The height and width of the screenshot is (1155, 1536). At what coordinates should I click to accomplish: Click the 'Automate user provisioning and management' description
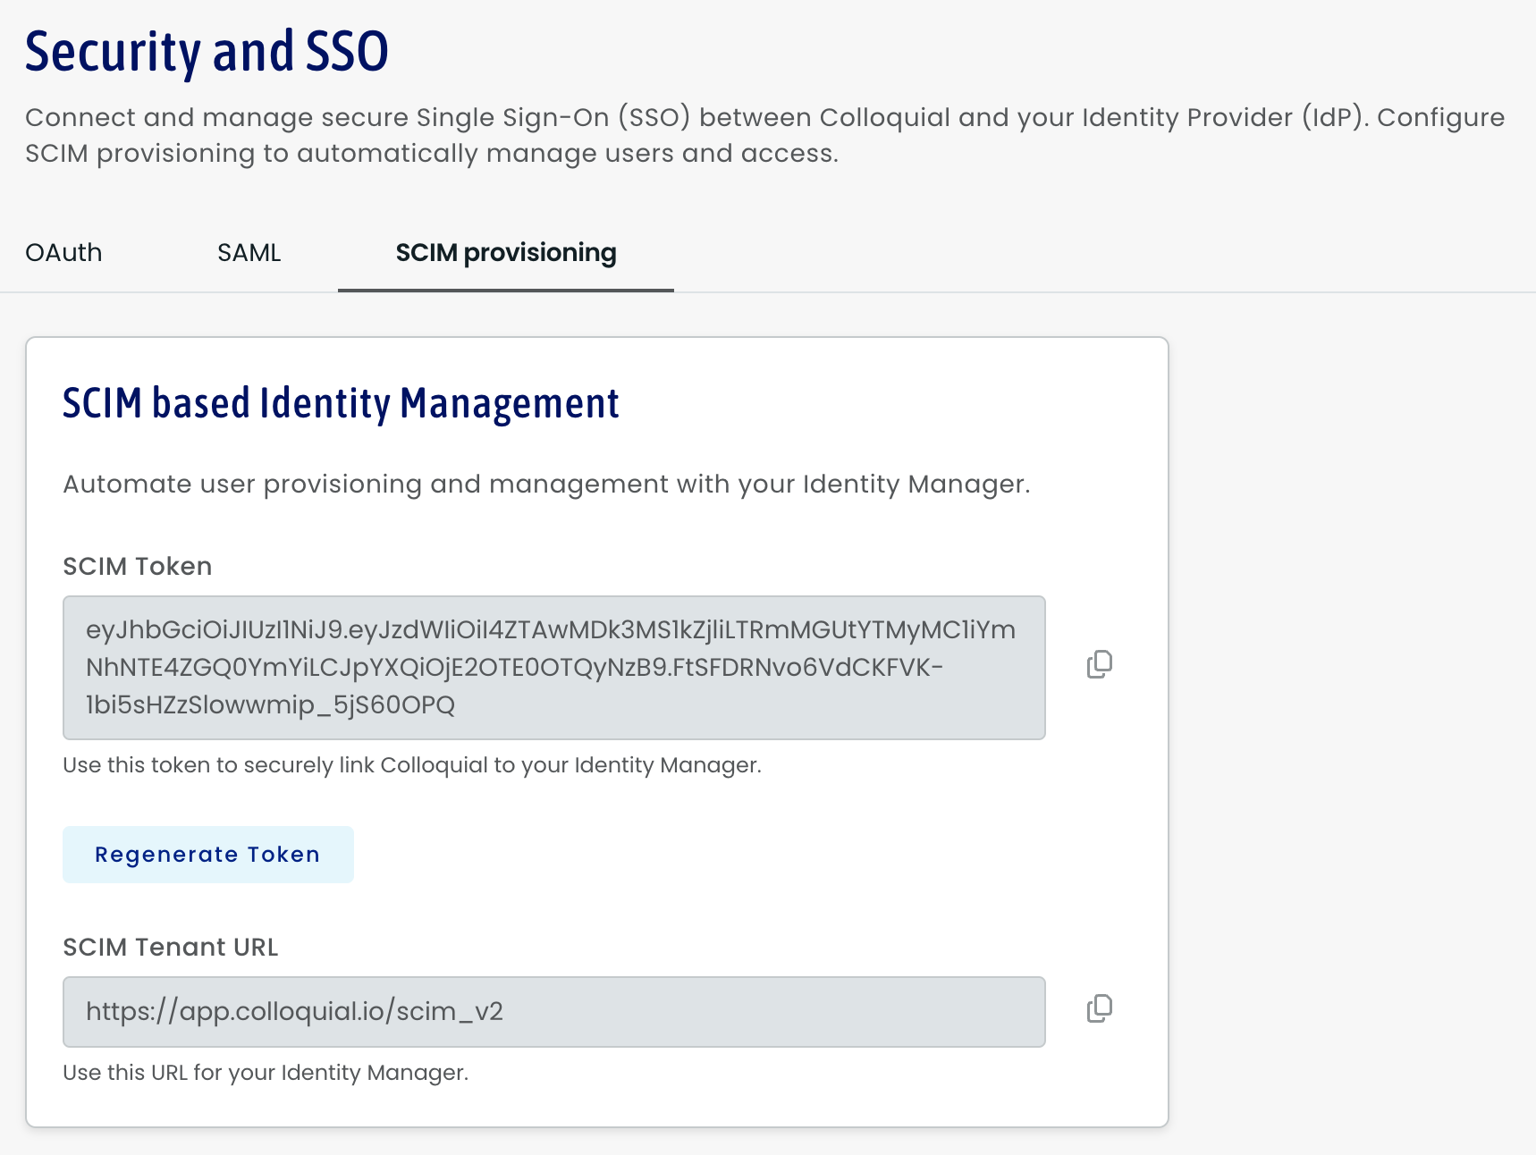[546, 485]
